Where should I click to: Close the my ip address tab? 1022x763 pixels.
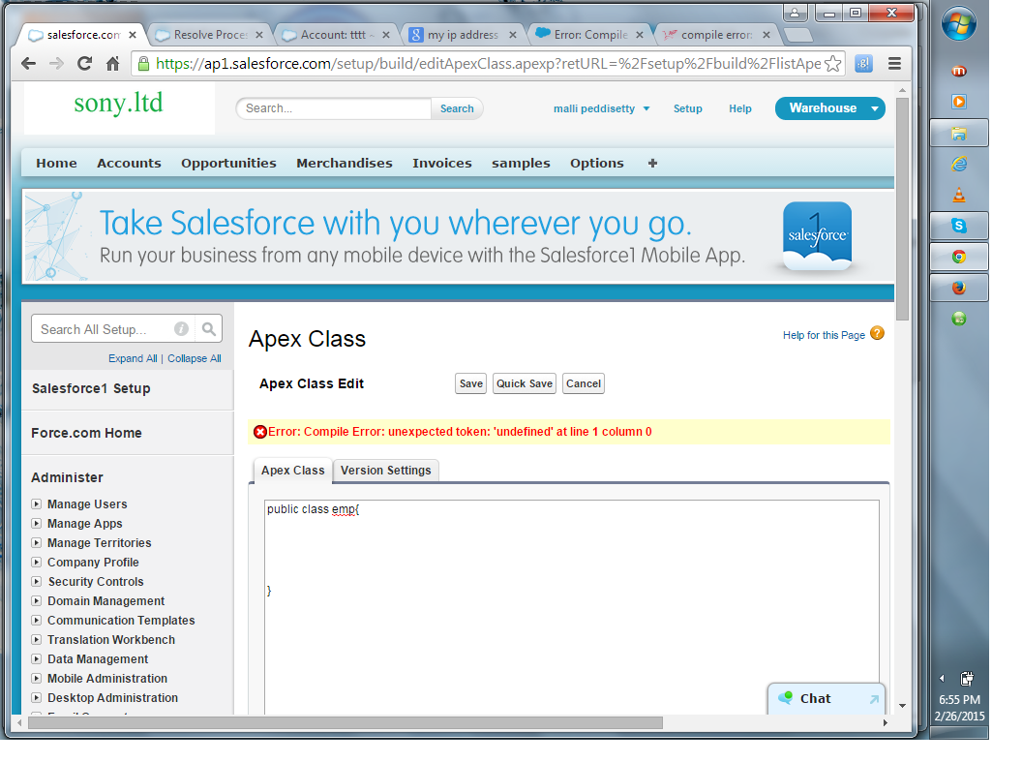[x=513, y=35]
